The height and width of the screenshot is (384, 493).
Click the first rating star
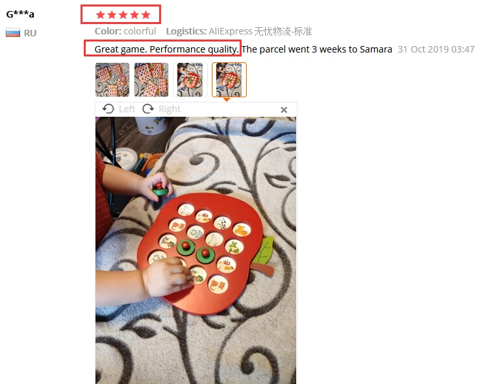(x=100, y=15)
